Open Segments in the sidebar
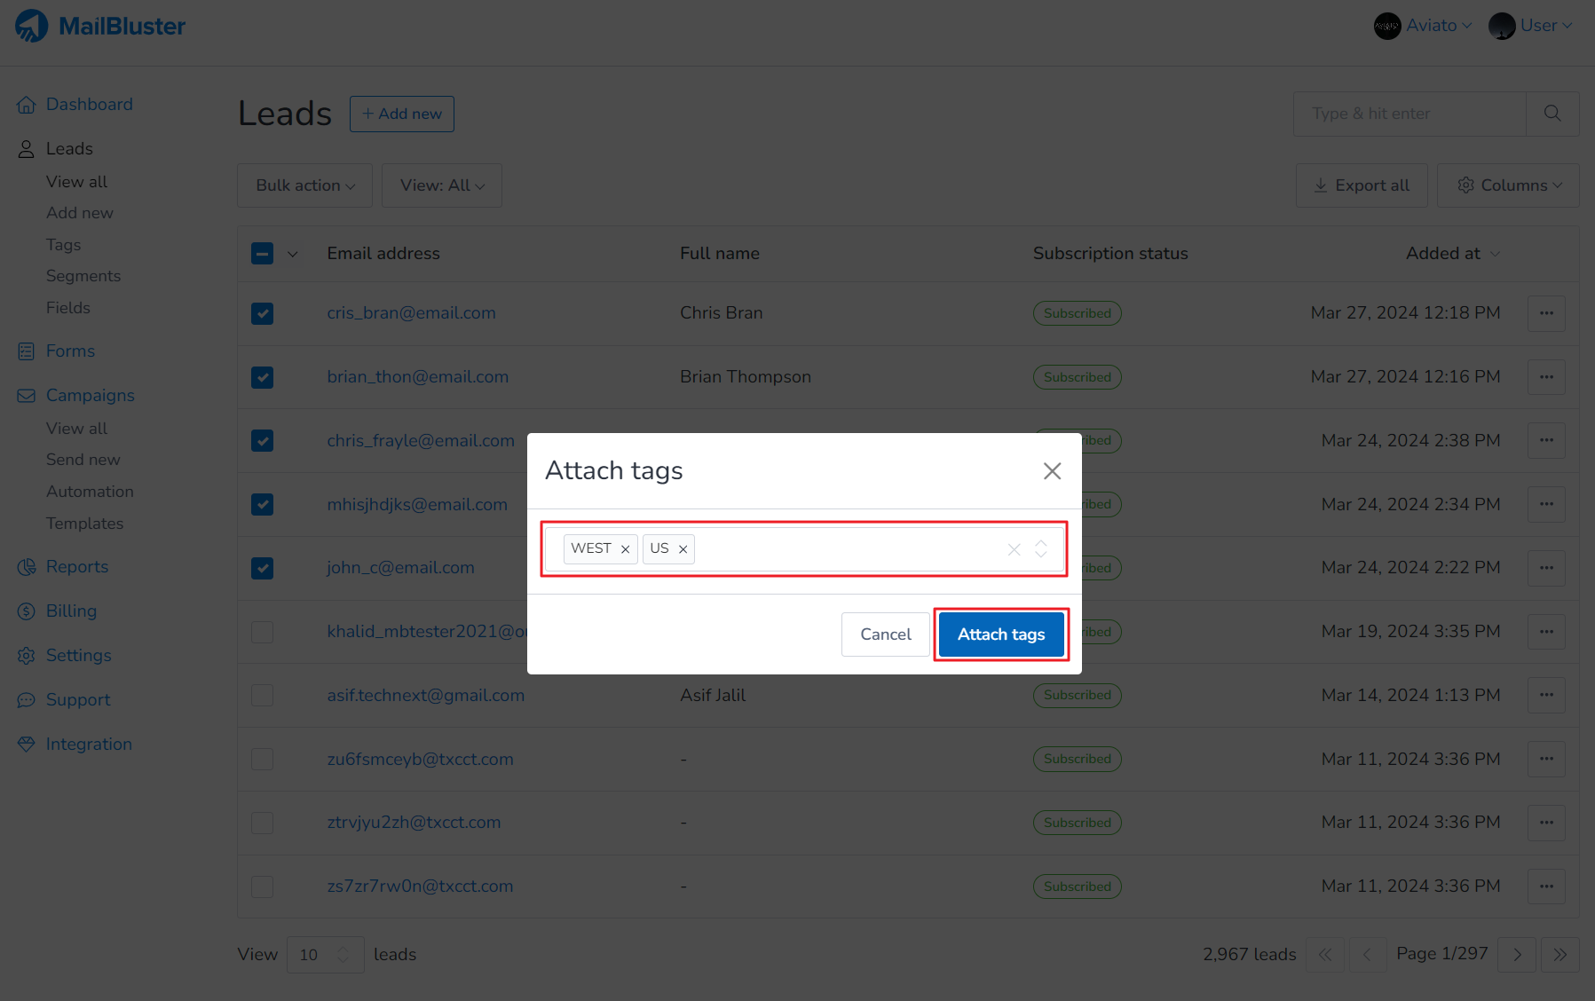 (83, 276)
